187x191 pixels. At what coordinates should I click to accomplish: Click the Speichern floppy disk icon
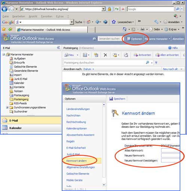(111, 99)
